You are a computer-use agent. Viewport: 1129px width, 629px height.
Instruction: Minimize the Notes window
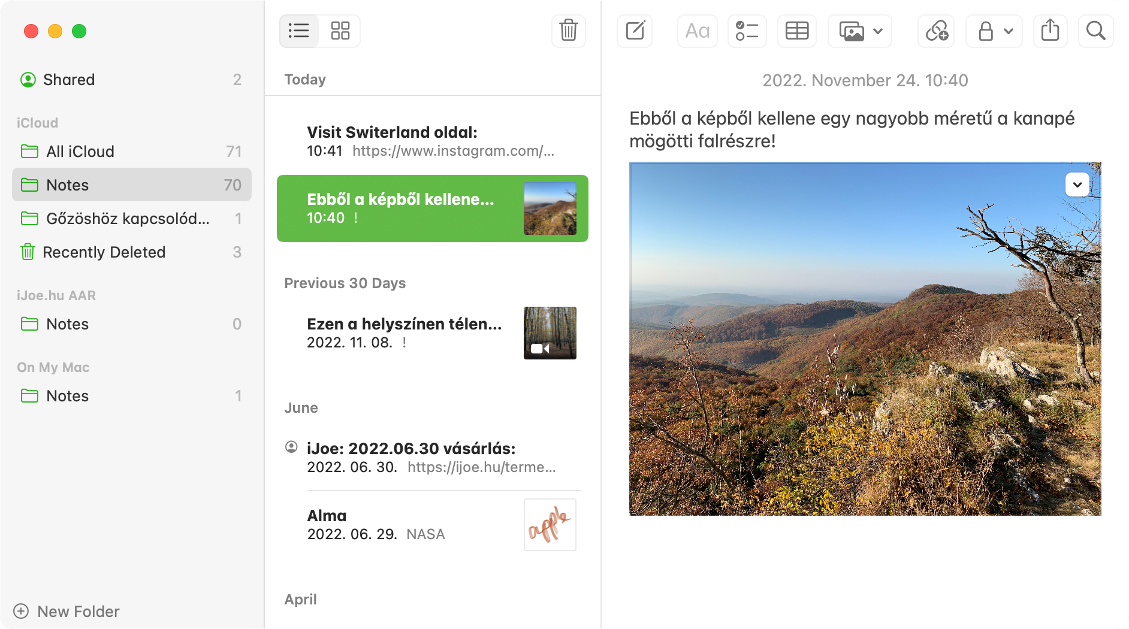[x=55, y=31]
